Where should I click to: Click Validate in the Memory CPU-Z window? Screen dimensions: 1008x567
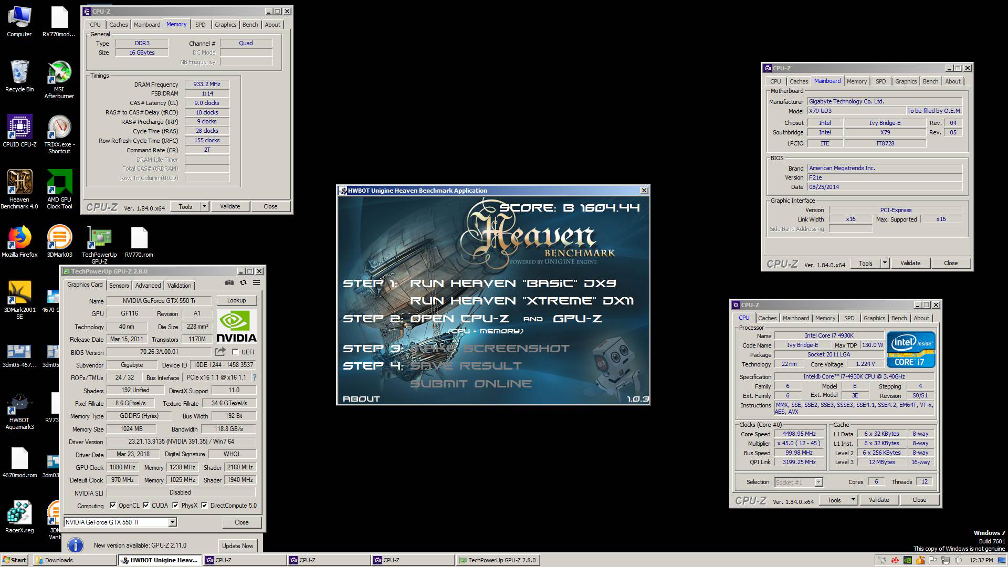(x=230, y=206)
